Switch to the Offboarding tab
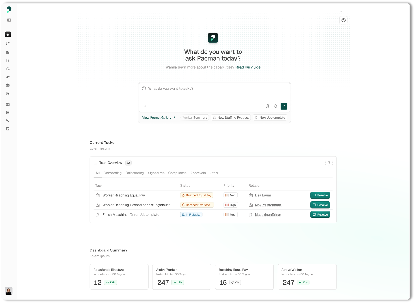Screen dimensions: 415x303 coord(135,173)
